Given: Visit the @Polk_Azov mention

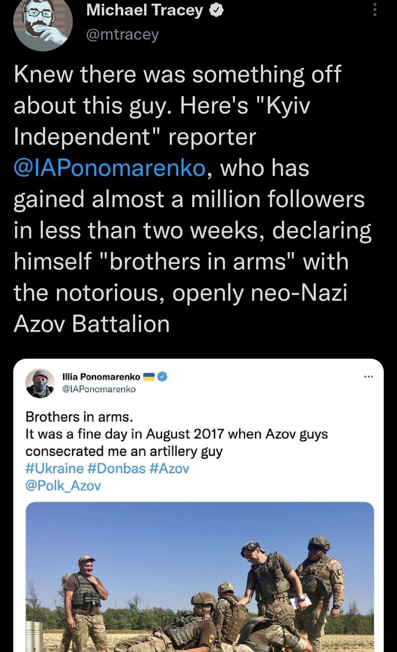Looking at the screenshot, I should 63,485.
